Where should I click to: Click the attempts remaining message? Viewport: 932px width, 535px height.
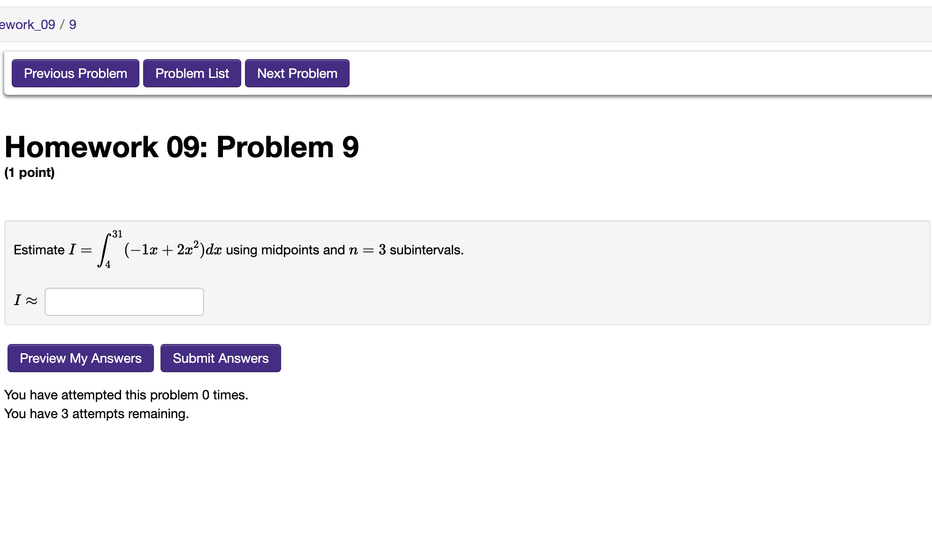[96, 413]
